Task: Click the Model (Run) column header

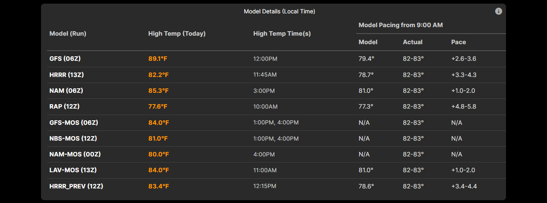Action: (x=68, y=34)
